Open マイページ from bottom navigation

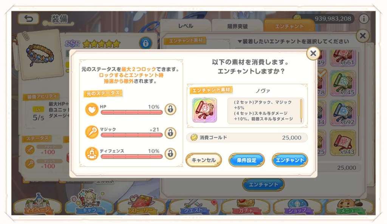coord(38,205)
